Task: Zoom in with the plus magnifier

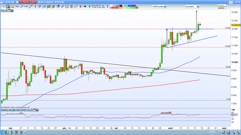Action: click(238, 133)
